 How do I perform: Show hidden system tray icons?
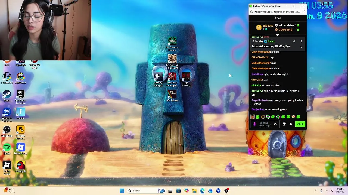[x=315, y=191]
